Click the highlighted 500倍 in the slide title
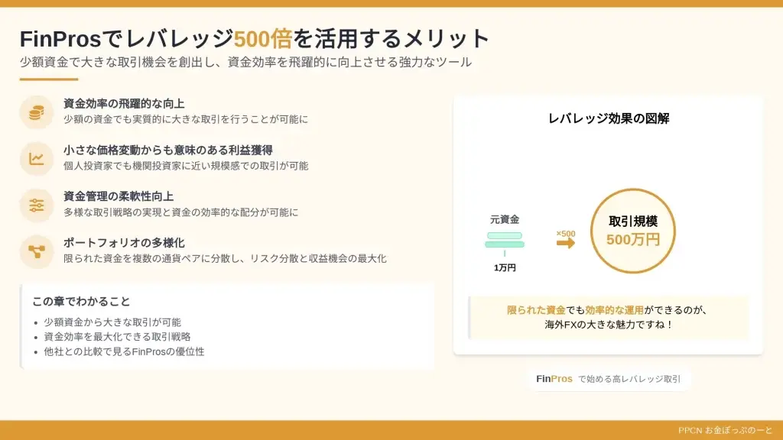783x440 pixels. point(263,38)
